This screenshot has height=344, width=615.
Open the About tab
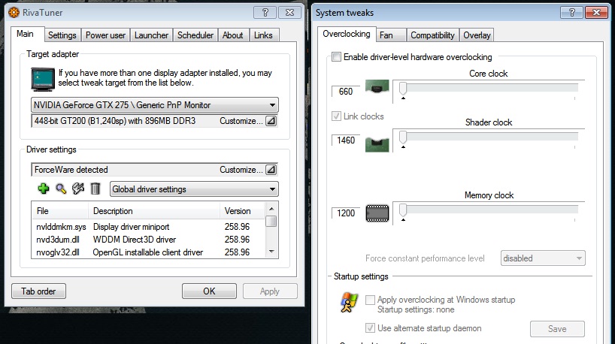(232, 35)
